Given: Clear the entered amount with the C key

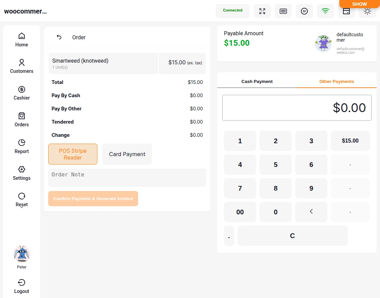Looking at the screenshot, I should [292, 235].
